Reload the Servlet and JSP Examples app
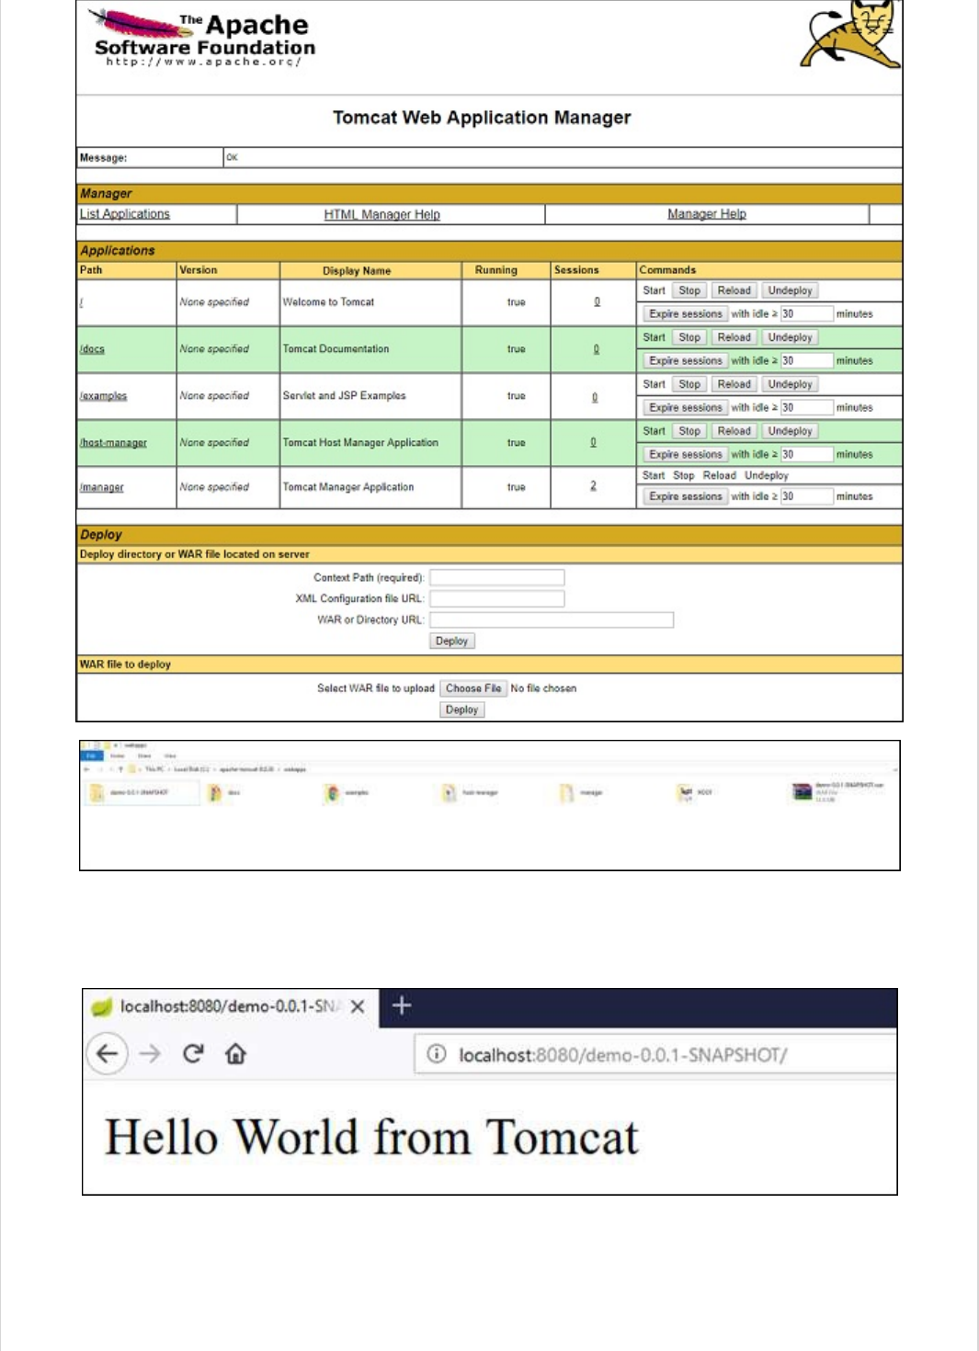The image size is (979, 1351). click(x=734, y=384)
